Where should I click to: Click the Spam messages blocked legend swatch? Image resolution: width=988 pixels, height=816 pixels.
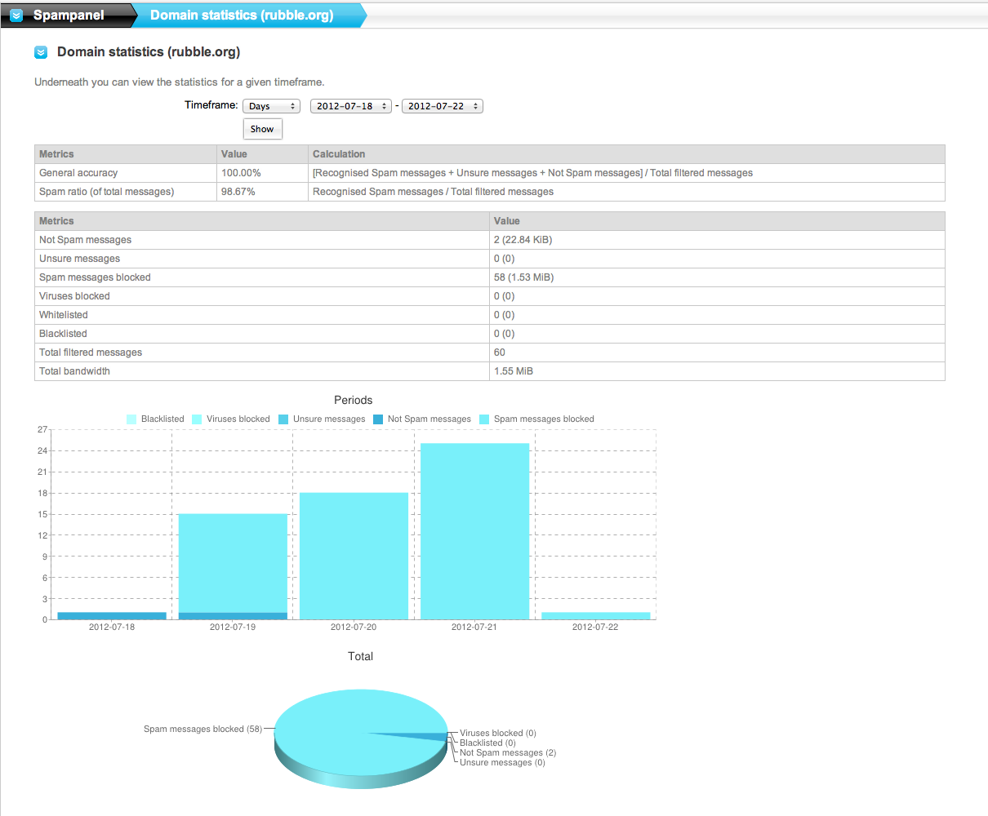point(484,419)
